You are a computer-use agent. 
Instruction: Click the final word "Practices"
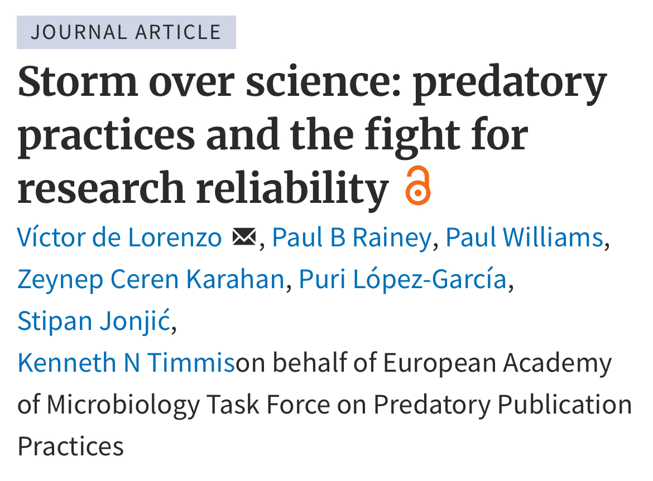pyautogui.click(x=70, y=446)
